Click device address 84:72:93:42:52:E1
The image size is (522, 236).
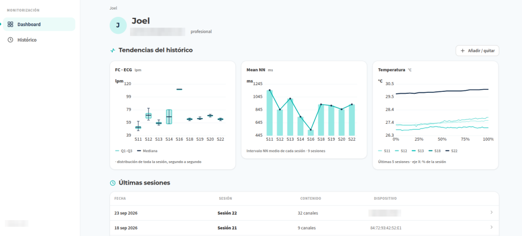[386, 228]
